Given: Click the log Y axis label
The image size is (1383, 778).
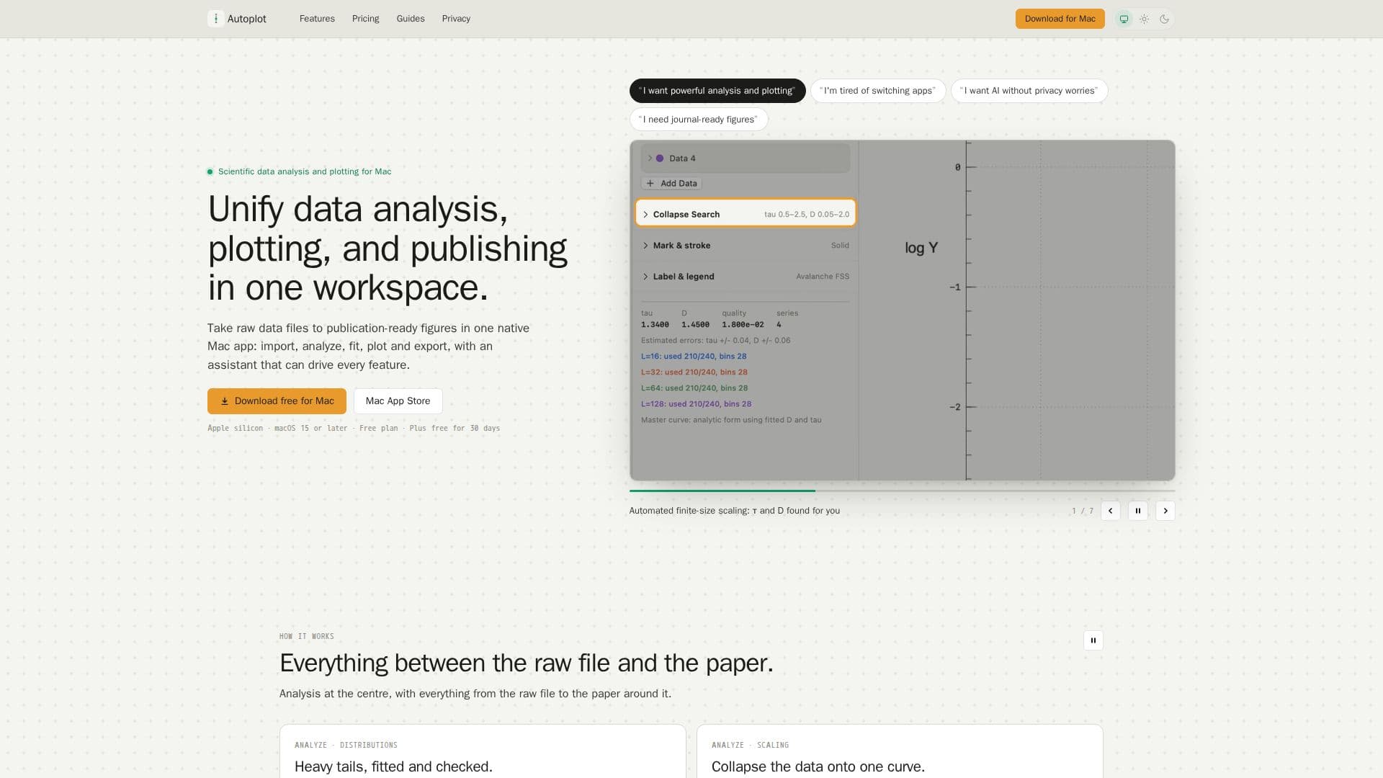Looking at the screenshot, I should pos(921,248).
